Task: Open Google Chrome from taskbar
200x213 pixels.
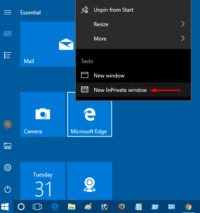Action: coord(188,207)
